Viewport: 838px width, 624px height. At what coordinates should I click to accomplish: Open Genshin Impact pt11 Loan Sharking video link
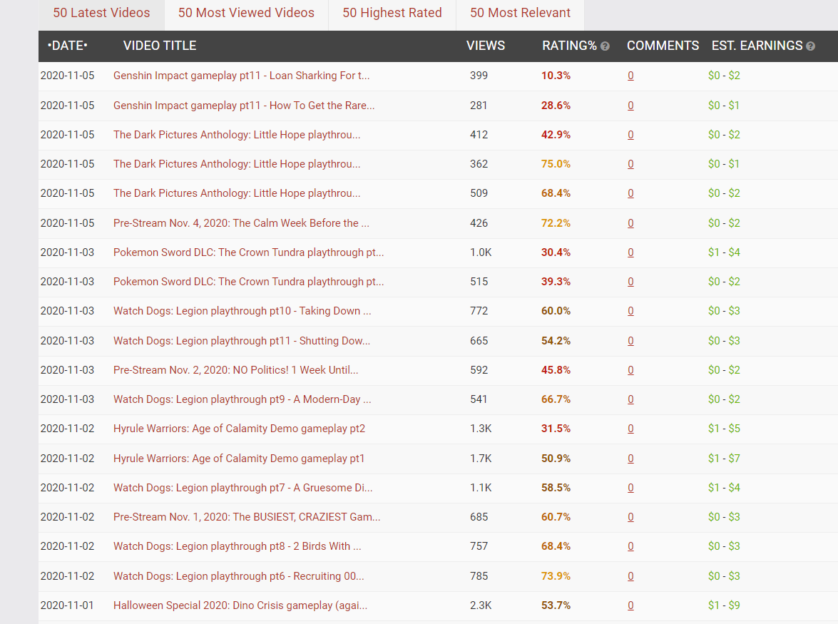tap(241, 76)
